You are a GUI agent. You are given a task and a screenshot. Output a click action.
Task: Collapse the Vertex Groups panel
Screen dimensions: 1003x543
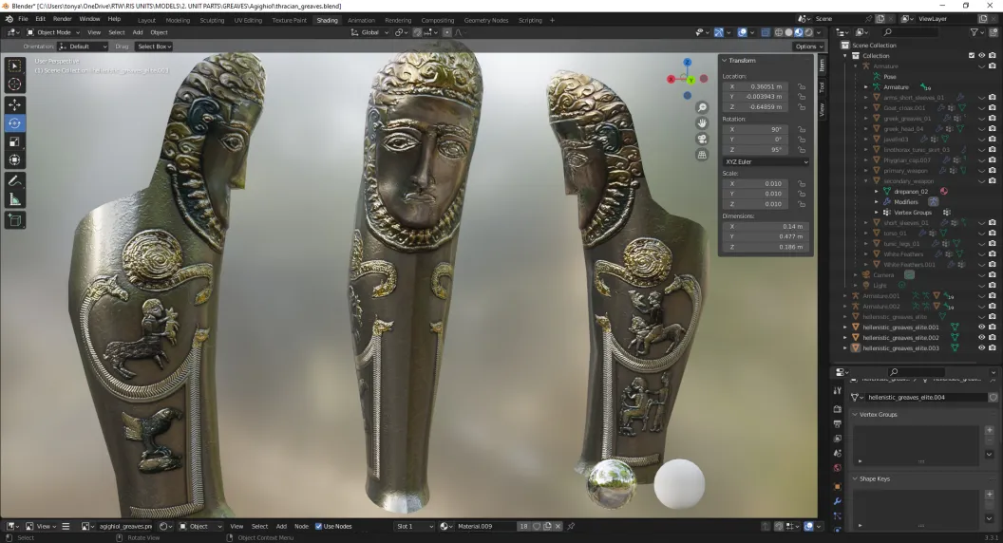[x=878, y=415]
